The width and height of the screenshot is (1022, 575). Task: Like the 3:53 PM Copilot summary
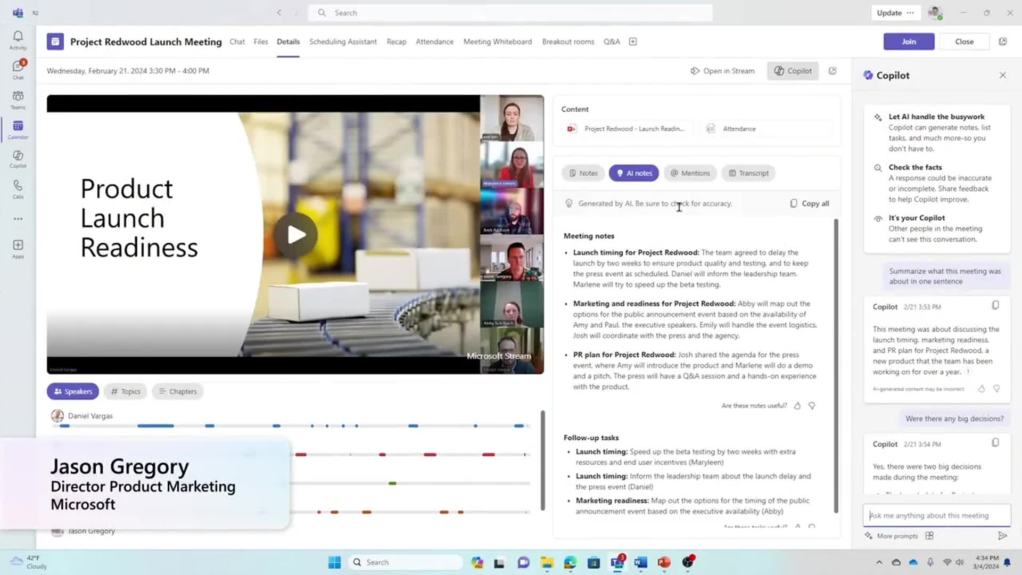(x=982, y=389)
